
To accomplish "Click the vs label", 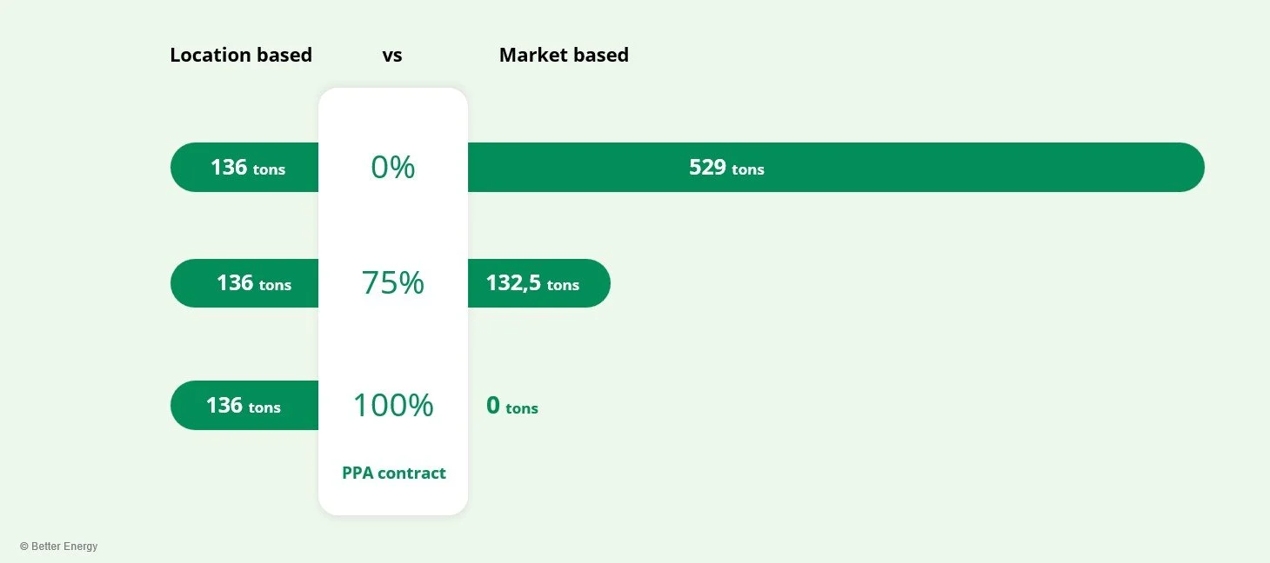I will pos(392,56).
